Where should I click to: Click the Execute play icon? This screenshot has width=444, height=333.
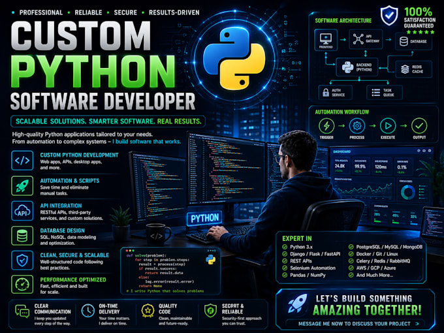(x=388, y=126)
